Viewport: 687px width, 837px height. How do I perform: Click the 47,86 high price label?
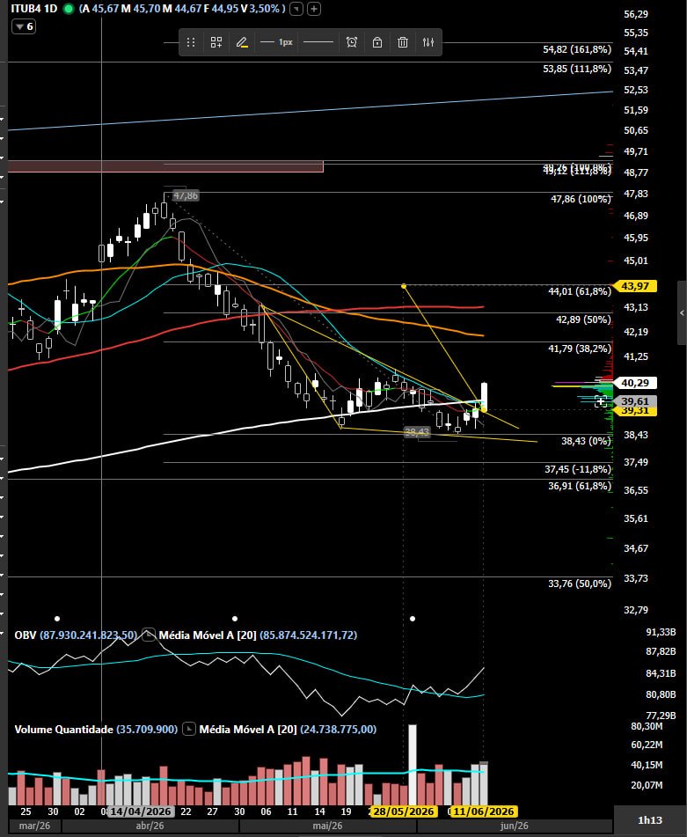pyautogui.click(x=186, y=196)
